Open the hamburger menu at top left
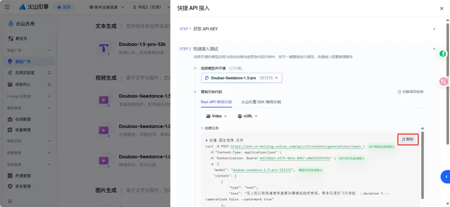 (x=7, y=7)
